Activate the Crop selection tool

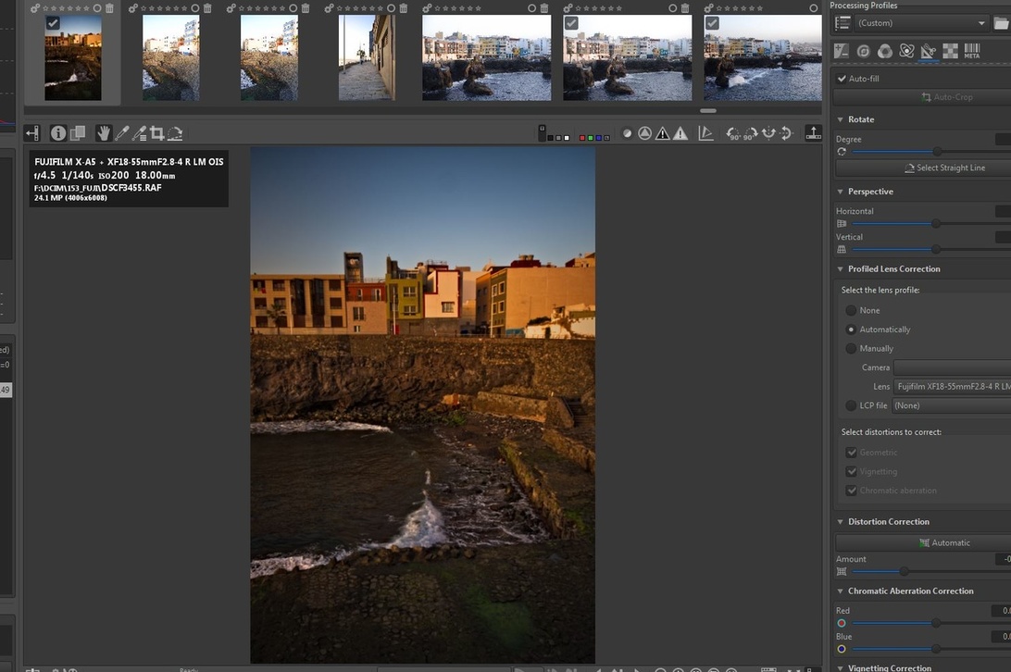[157, 133]
